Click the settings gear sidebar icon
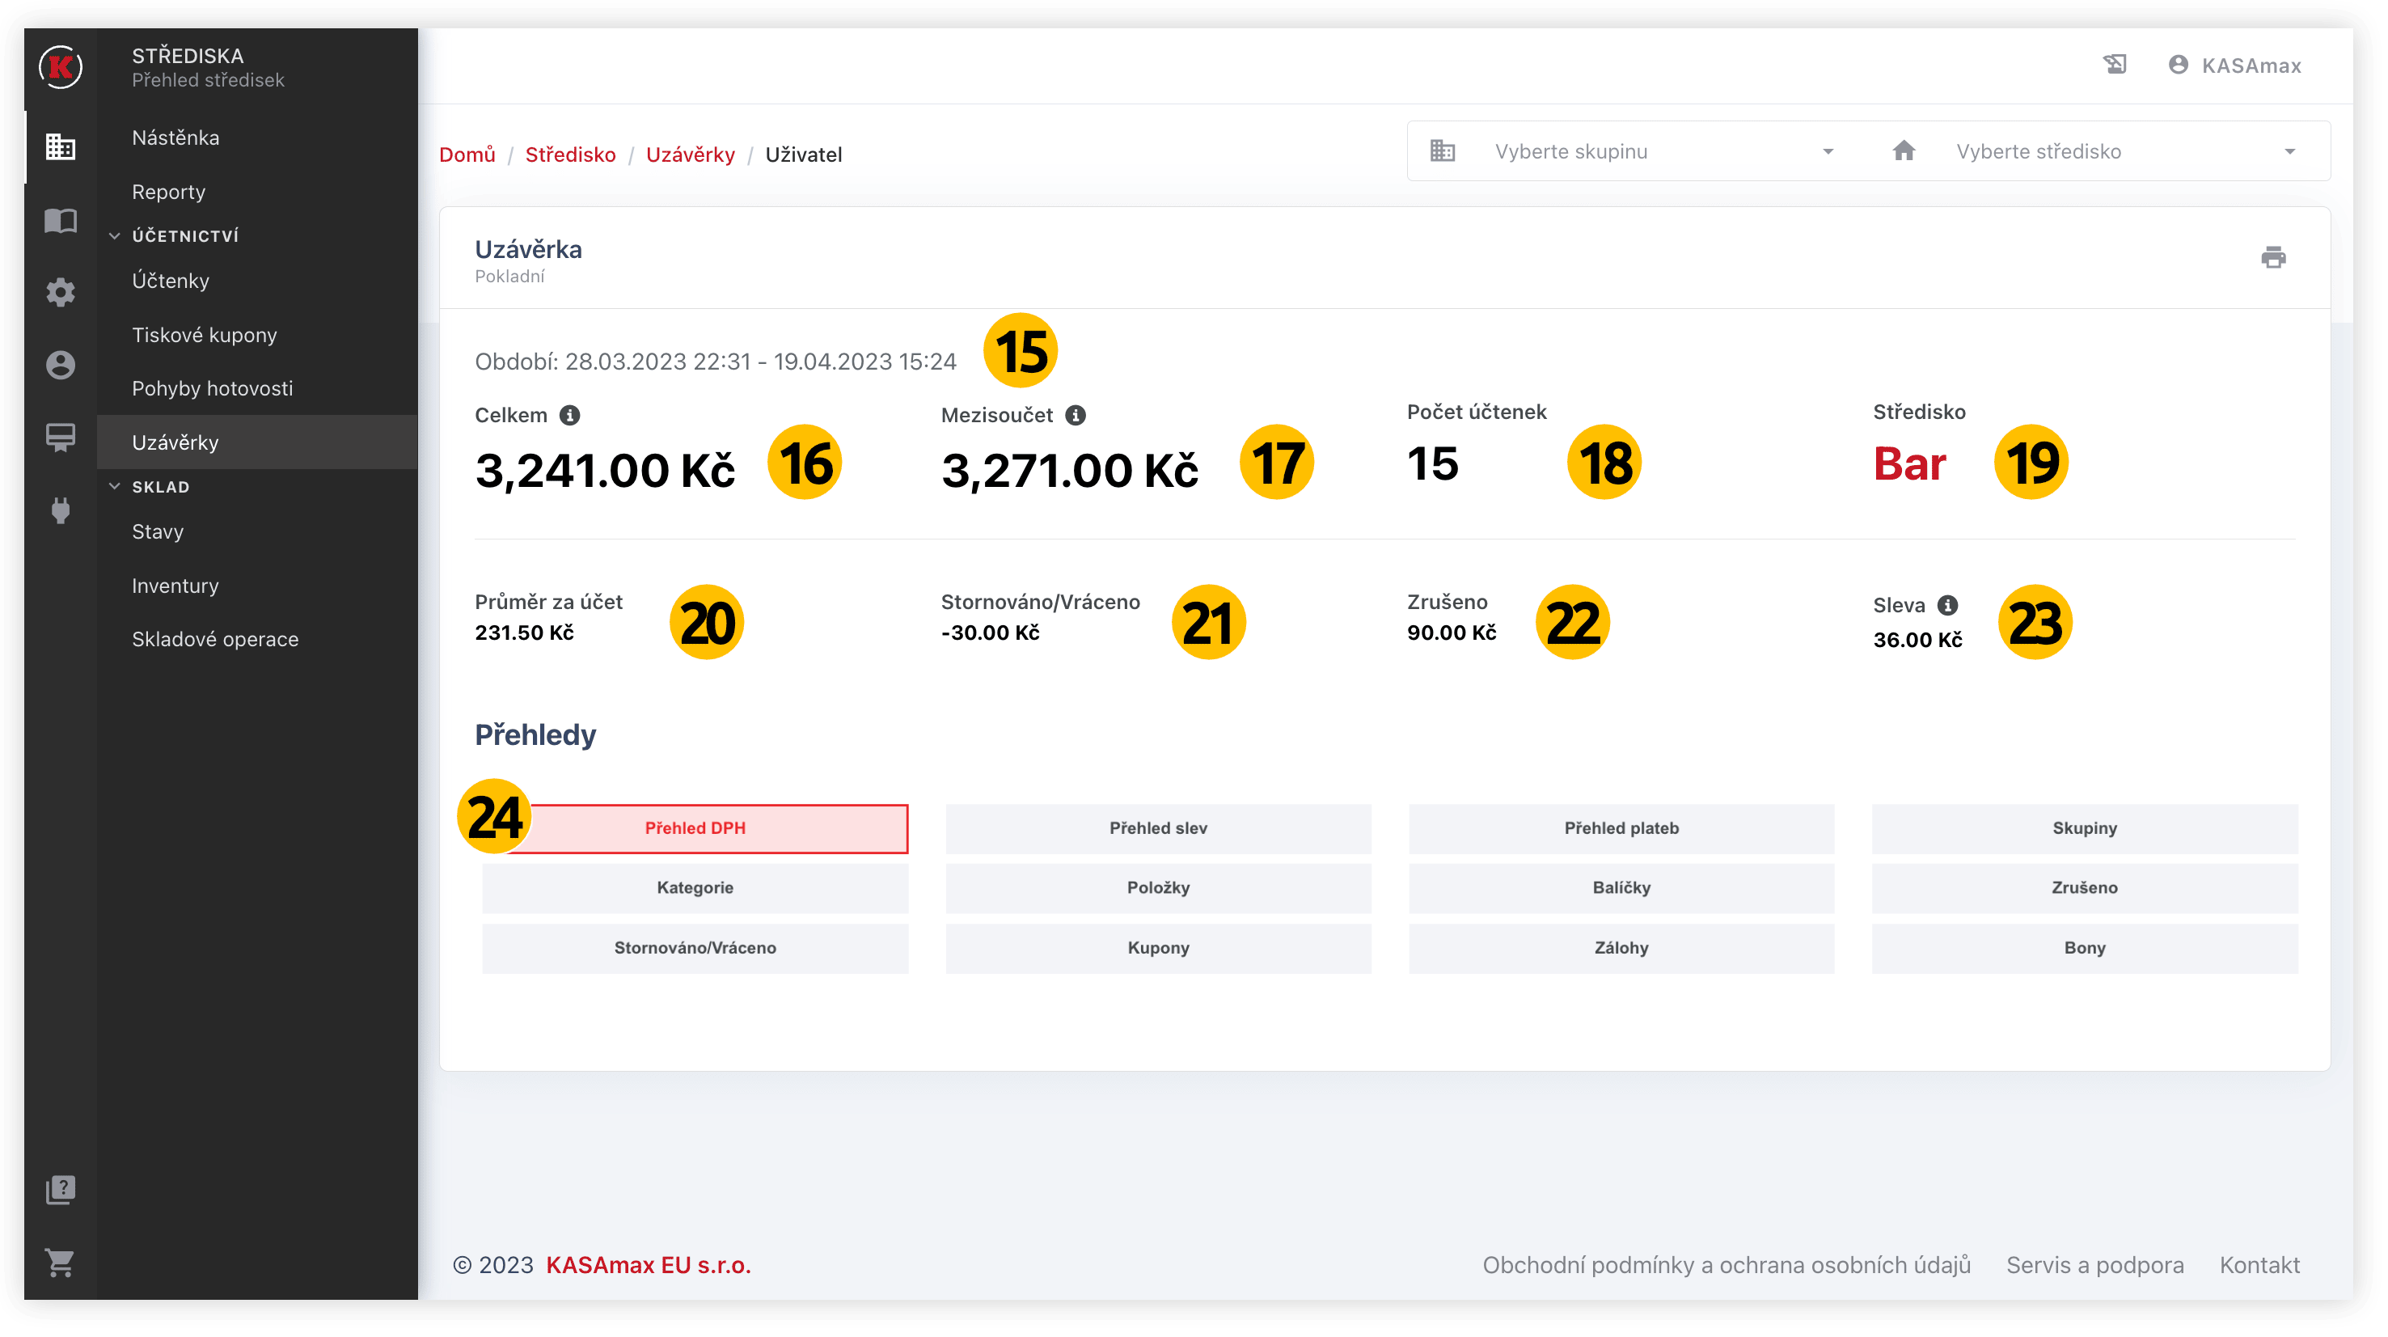2388x1337 pixels. point(61,293)
